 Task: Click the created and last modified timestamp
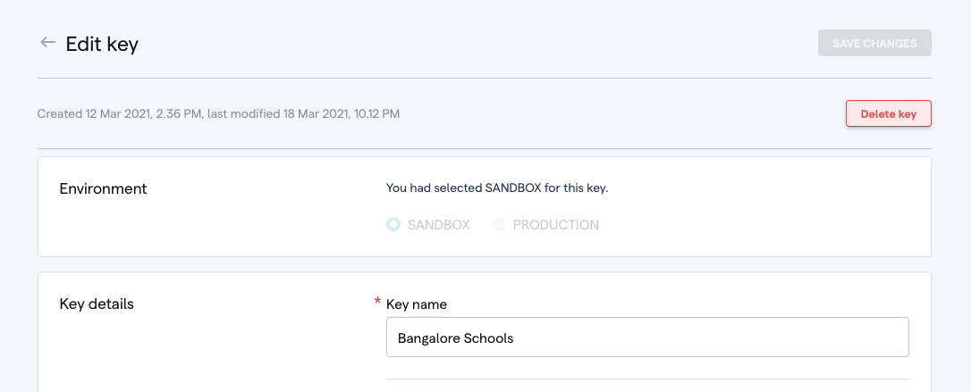[x=218, y=114]
